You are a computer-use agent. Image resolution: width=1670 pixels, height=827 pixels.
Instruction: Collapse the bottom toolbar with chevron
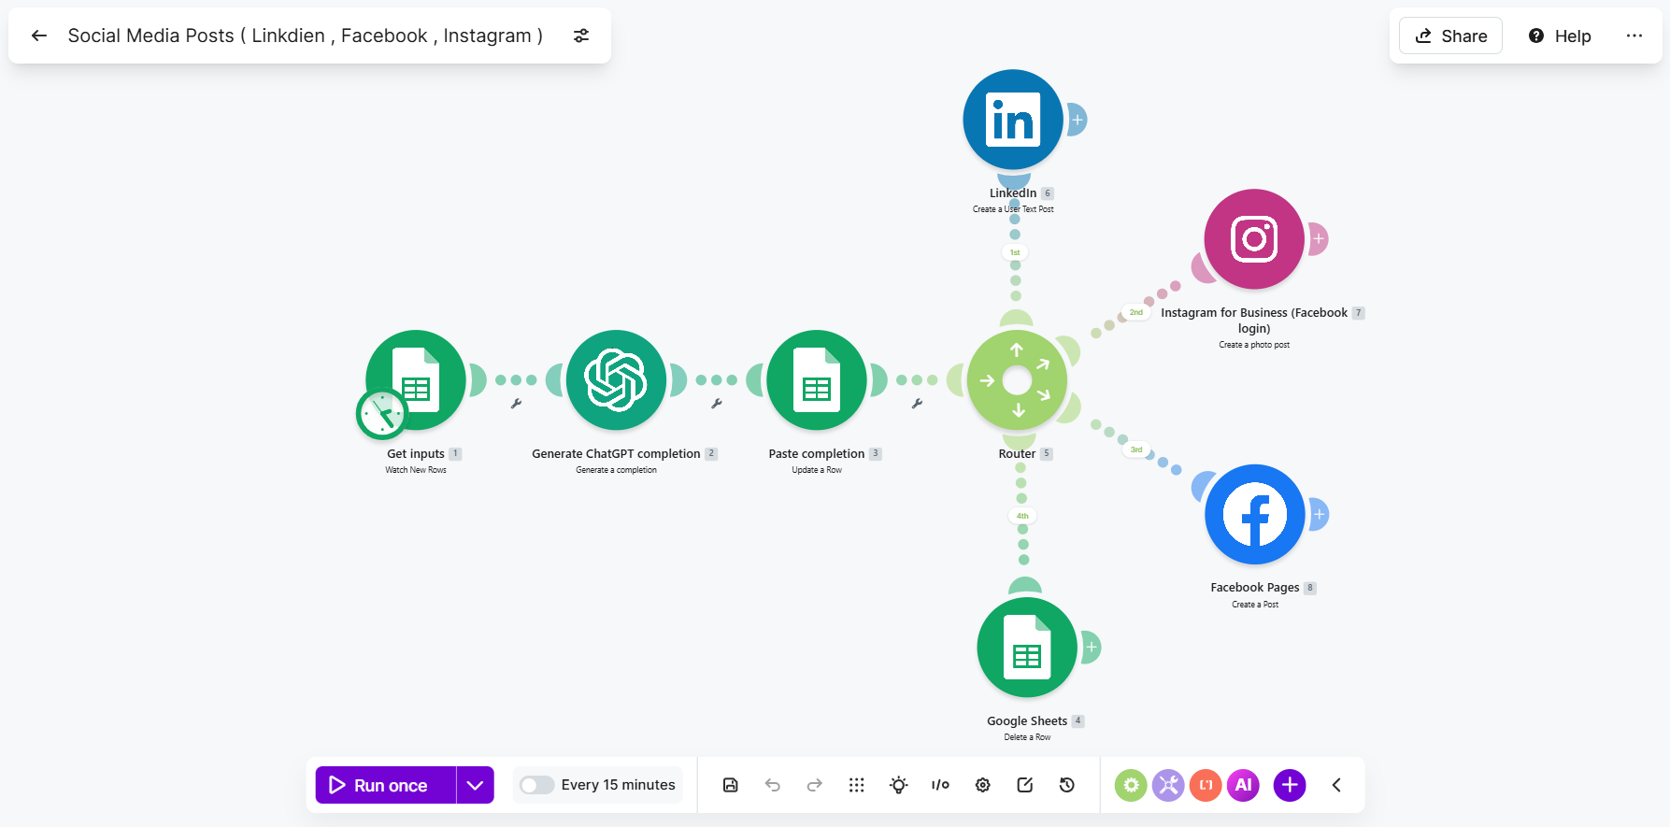(x=1336, y=785)
